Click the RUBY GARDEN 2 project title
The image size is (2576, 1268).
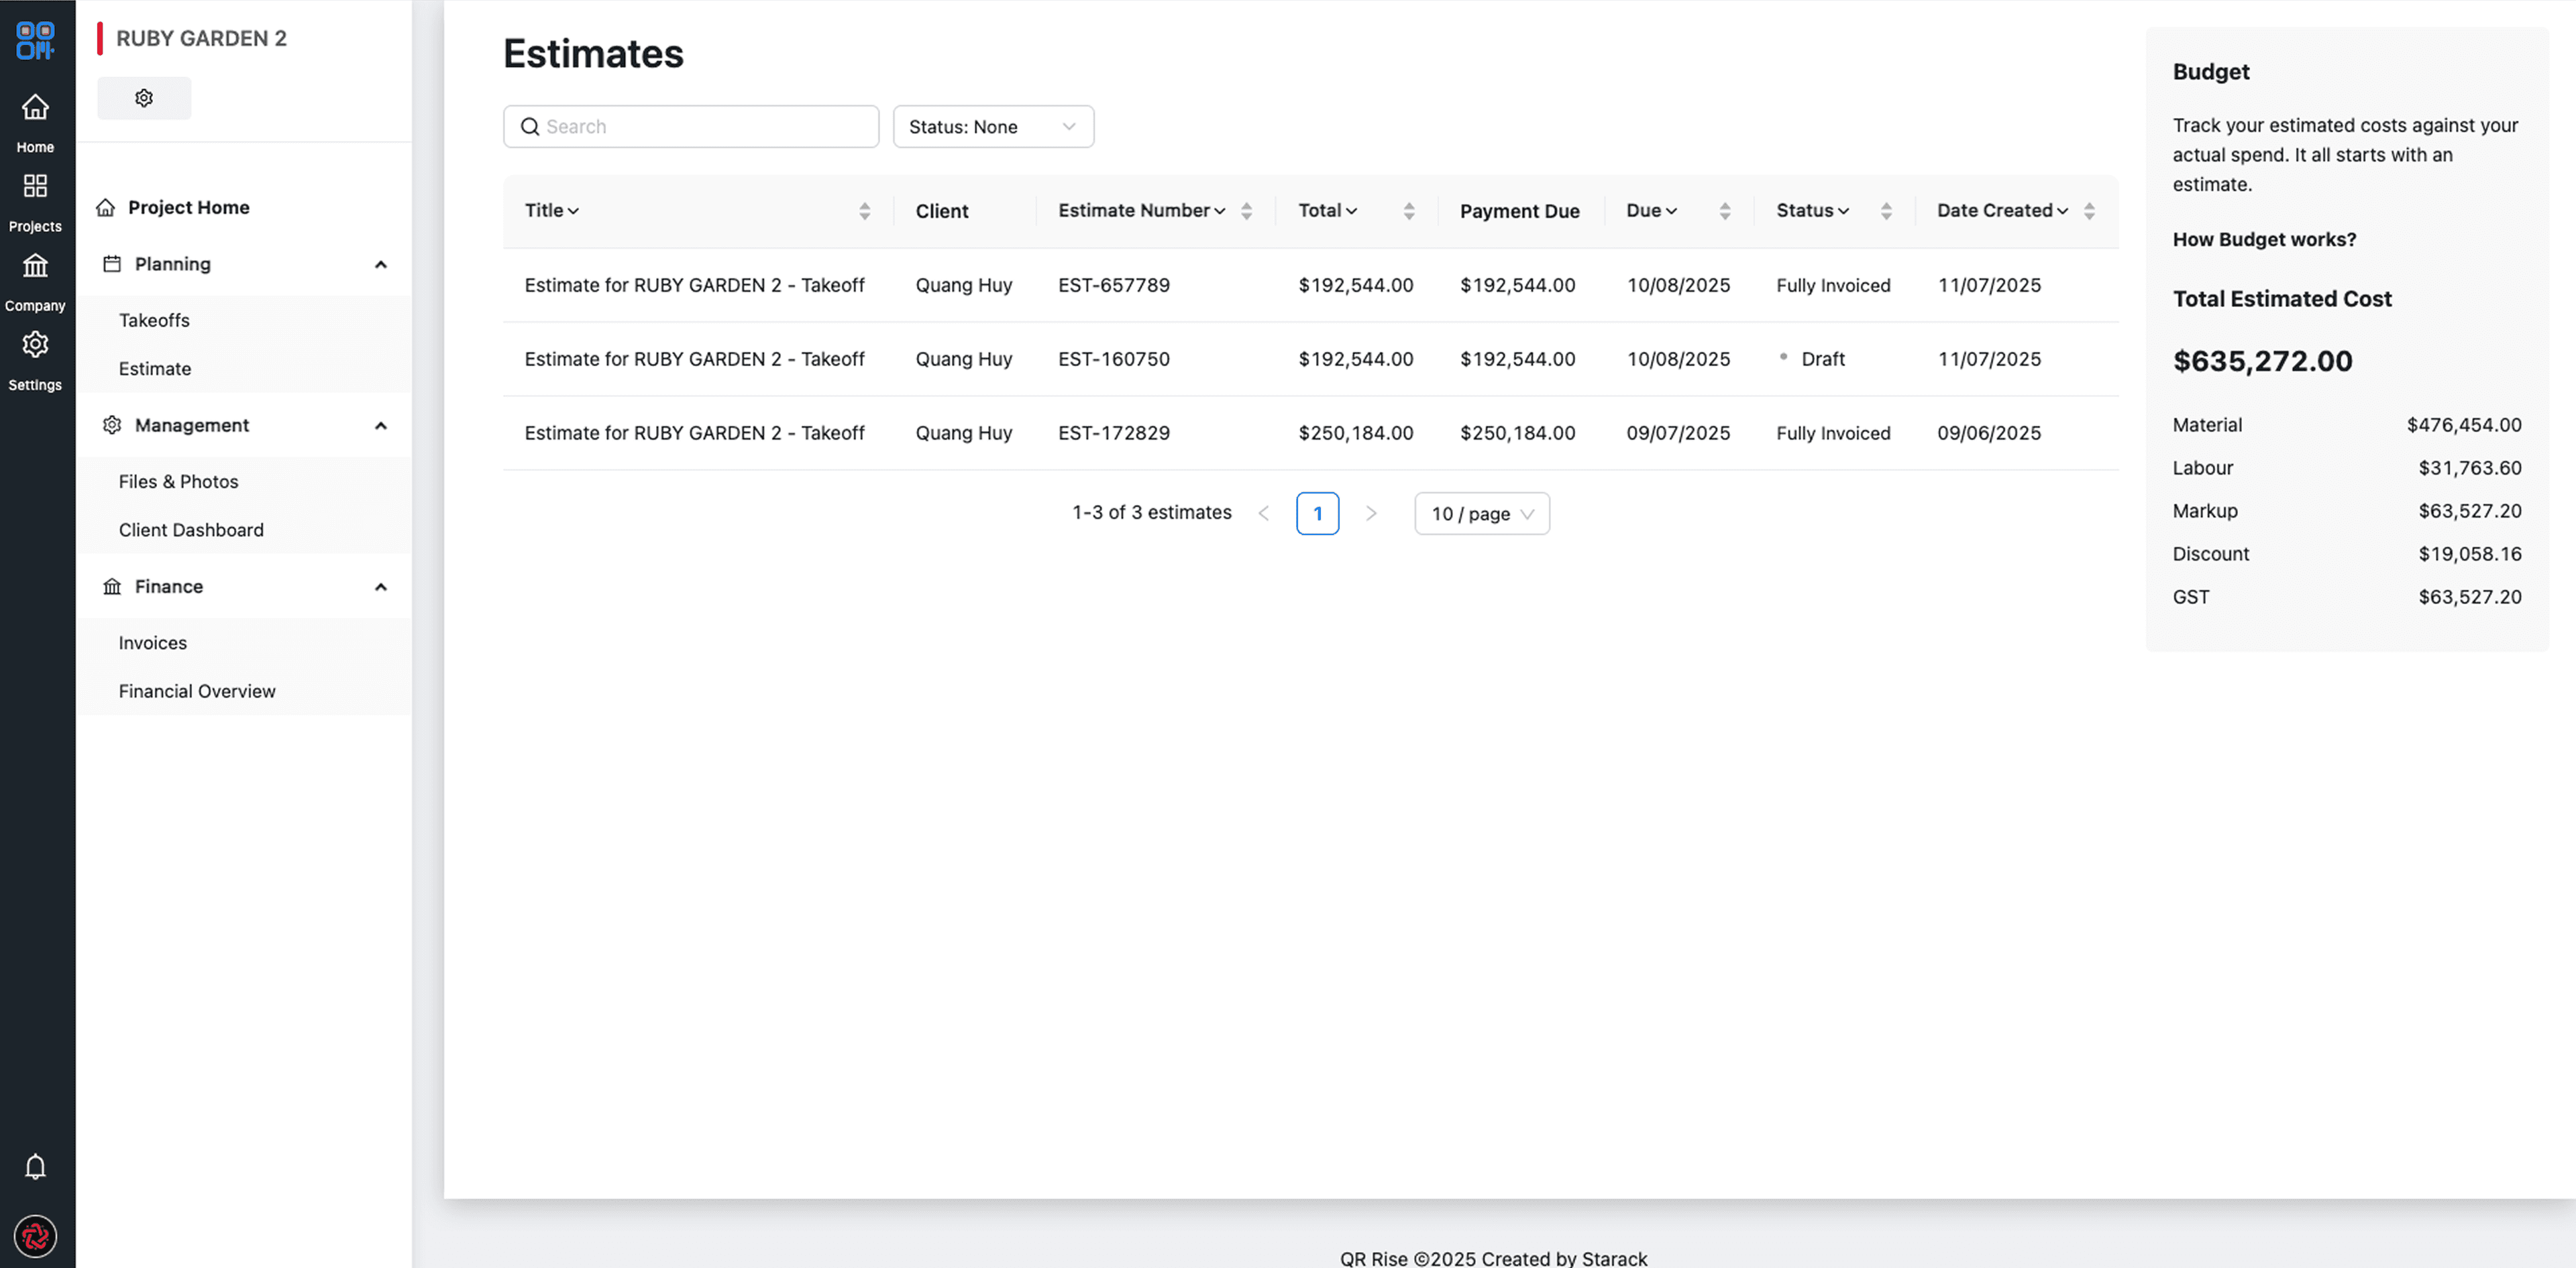point(201,38)
